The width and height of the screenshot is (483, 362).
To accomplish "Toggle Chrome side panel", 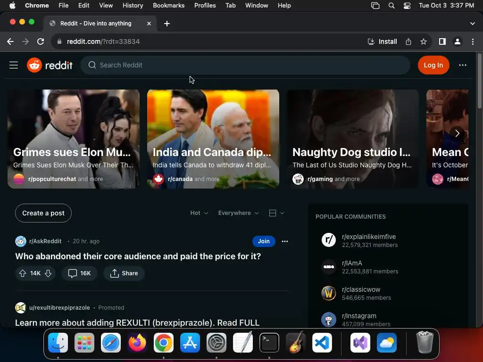I will tap(442, 41).
